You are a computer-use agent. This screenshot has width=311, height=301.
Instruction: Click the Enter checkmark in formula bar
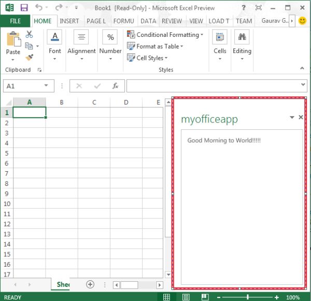(97, 86)
